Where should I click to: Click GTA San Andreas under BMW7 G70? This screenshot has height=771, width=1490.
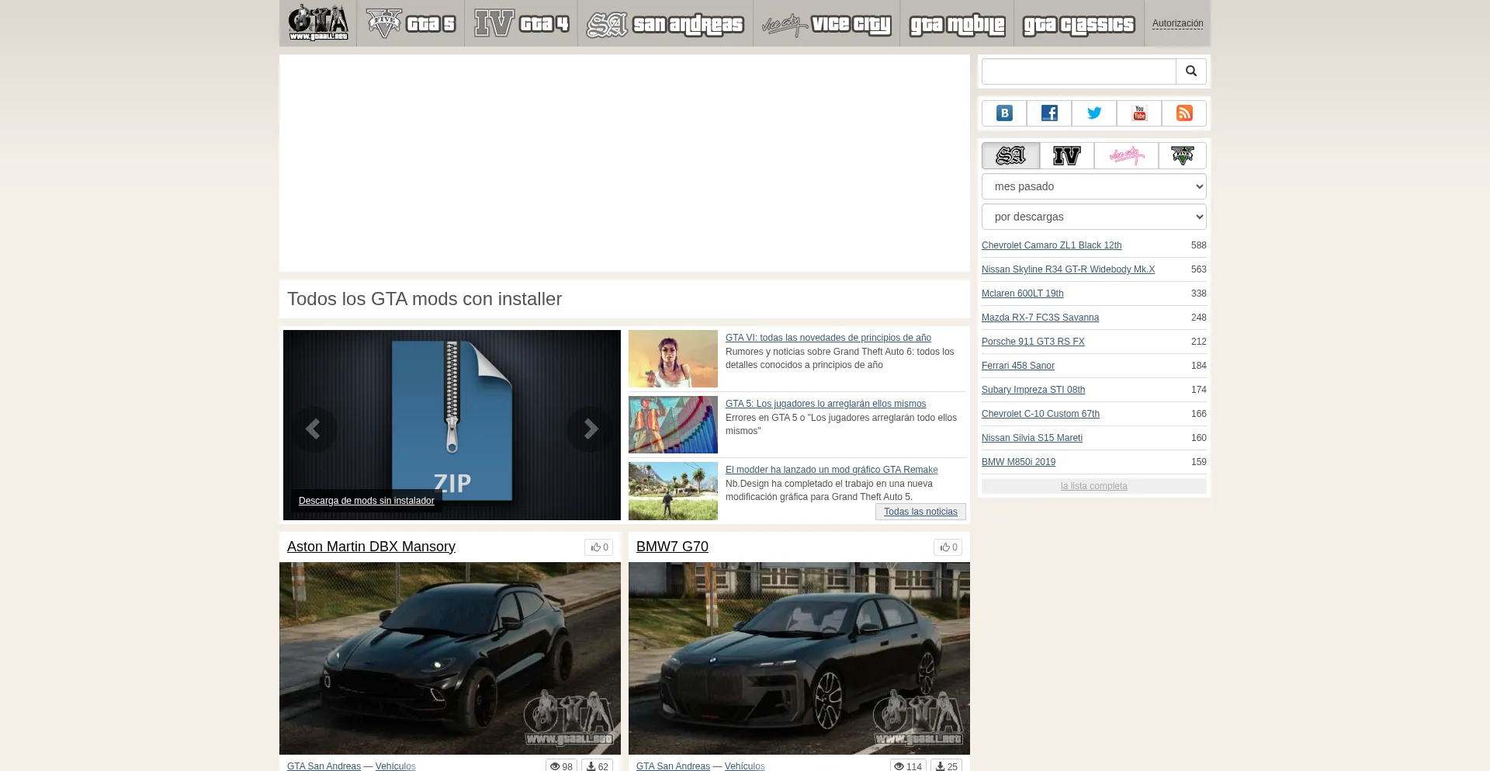pyautogui.click(x=673, y=766)
